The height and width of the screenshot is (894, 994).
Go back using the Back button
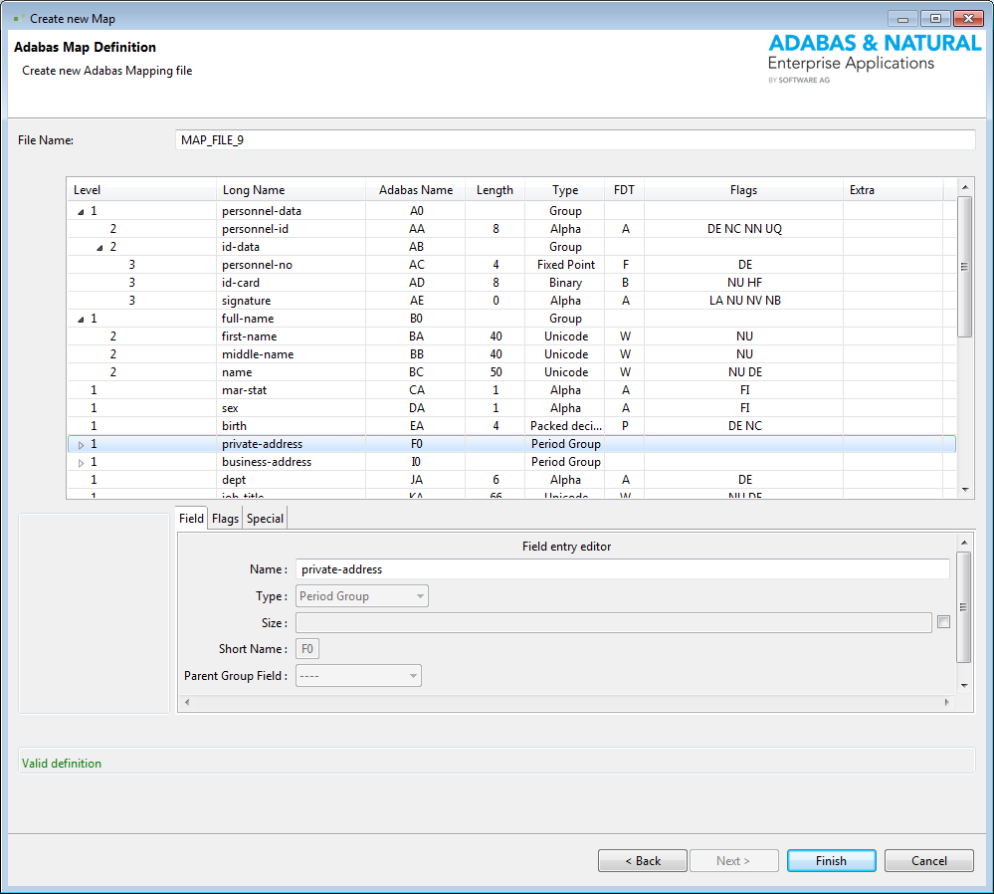pyautogui.click(x=642, y=860)
